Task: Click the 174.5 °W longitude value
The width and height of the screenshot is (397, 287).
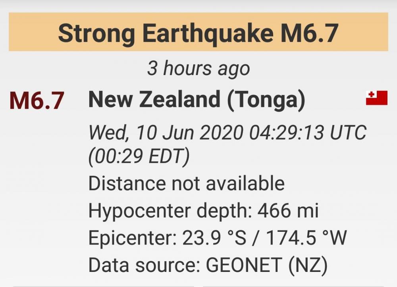Action: click(306, 238)
